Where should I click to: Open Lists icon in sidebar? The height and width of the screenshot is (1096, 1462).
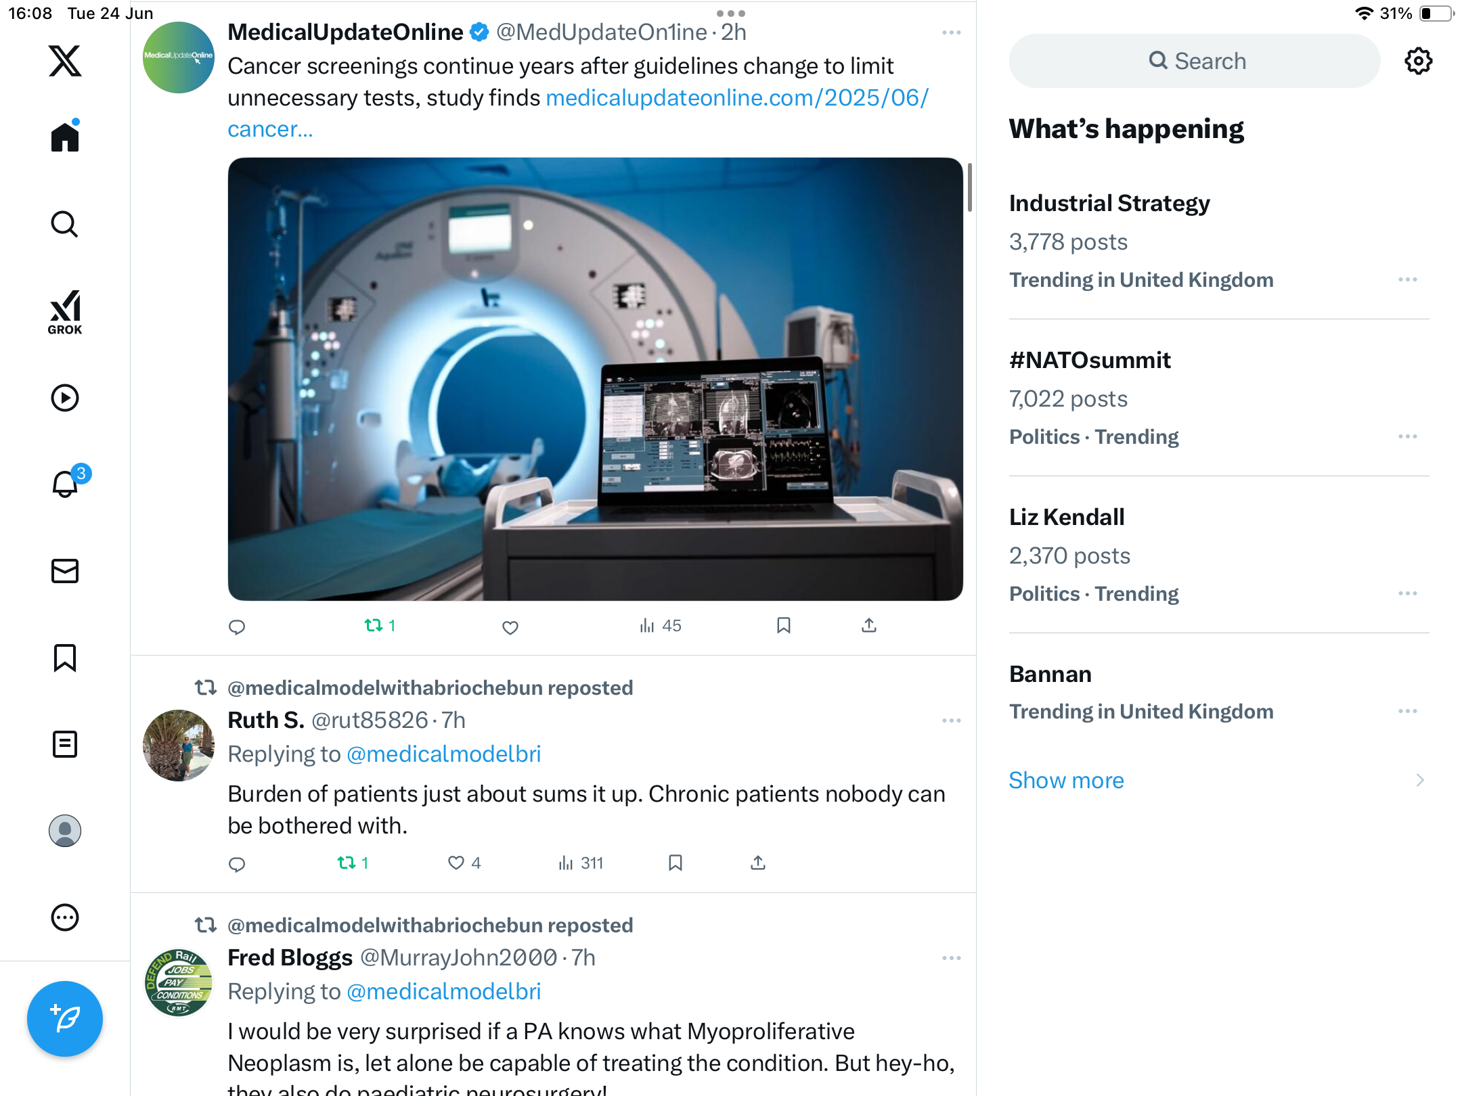[65, 744]
